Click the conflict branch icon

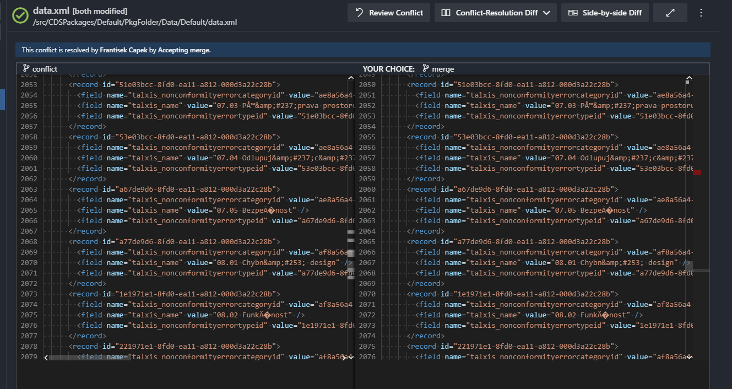(x=26, y=68)
